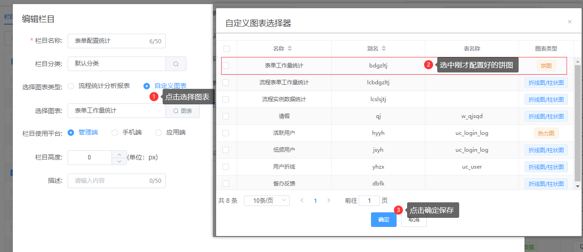Image resolution: width=583 pixels, height=252 pixels.
Task: Check the 活跃用户 row checkbox
Action: (x=226, y=133)
